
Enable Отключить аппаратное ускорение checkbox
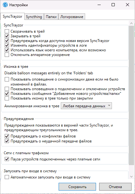pyautogui.click(x=7, y=55)
